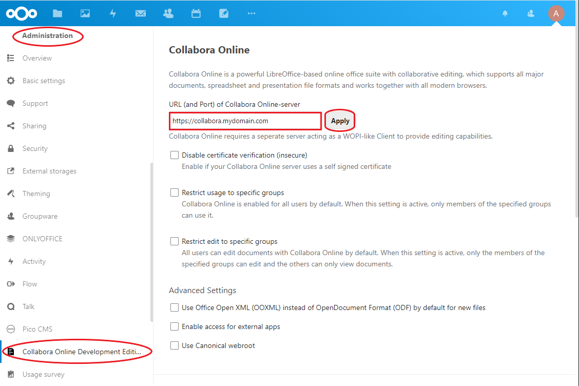Image resolution: width=579 pixels, height=386 pixels.
Task: Click the Talk icon in sidebar
Action: coord(11,306)
